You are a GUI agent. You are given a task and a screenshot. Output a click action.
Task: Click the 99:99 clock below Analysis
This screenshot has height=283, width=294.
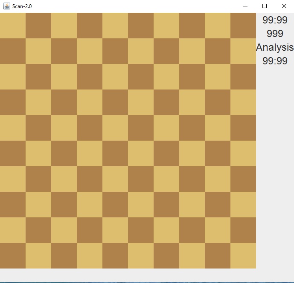[x=275, y=61]
